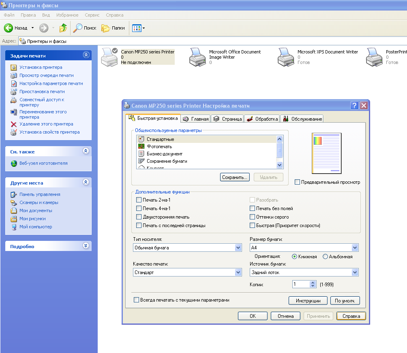407x353 pixels.
Task: Open Search with the magnifier icon
Action: pyautogui.click(x=77, y=28)
